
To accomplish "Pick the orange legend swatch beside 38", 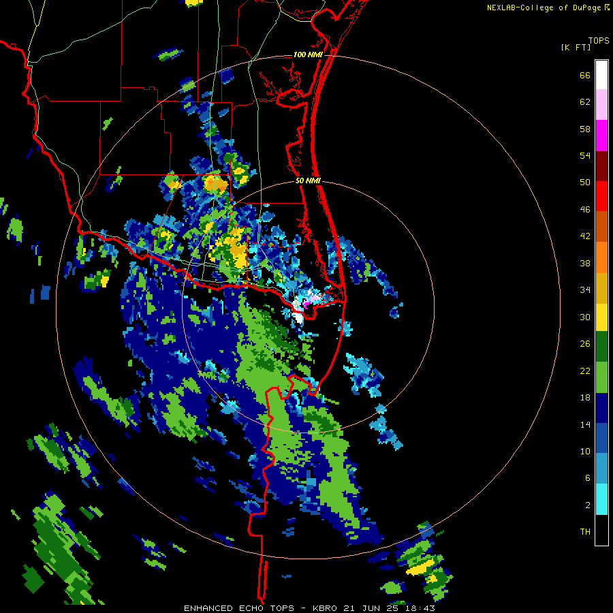I will point(601,257).
